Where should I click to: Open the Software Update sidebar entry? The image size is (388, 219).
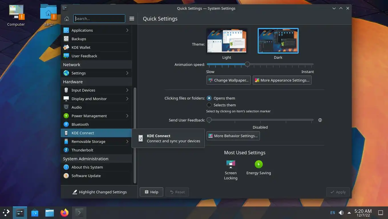point(96,176)
